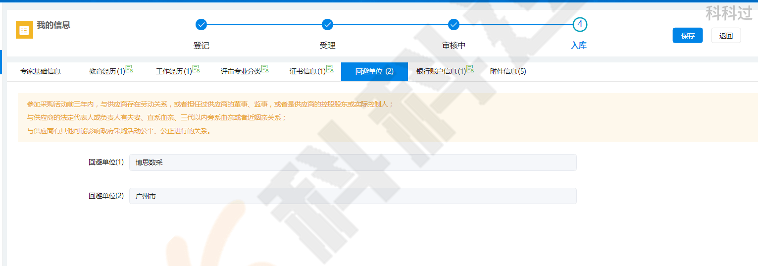Click the green icon beside 证书信息(1)
758x266 pixels.
(330, 69)
